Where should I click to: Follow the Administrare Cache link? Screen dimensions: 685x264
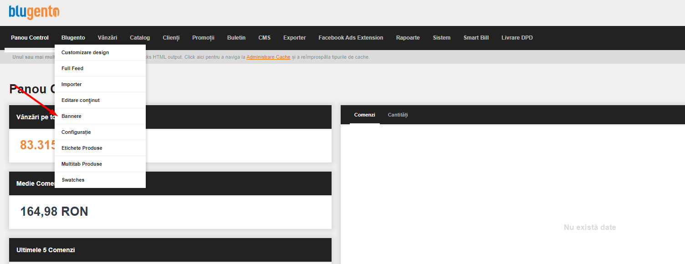coord(268,57)
